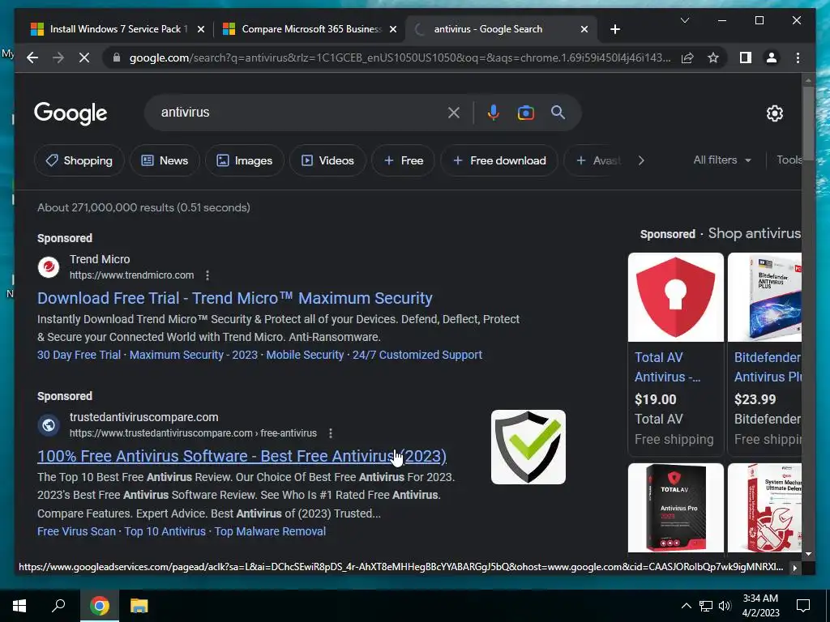Open the Free Virus Scan sitelink

point(76,531)
